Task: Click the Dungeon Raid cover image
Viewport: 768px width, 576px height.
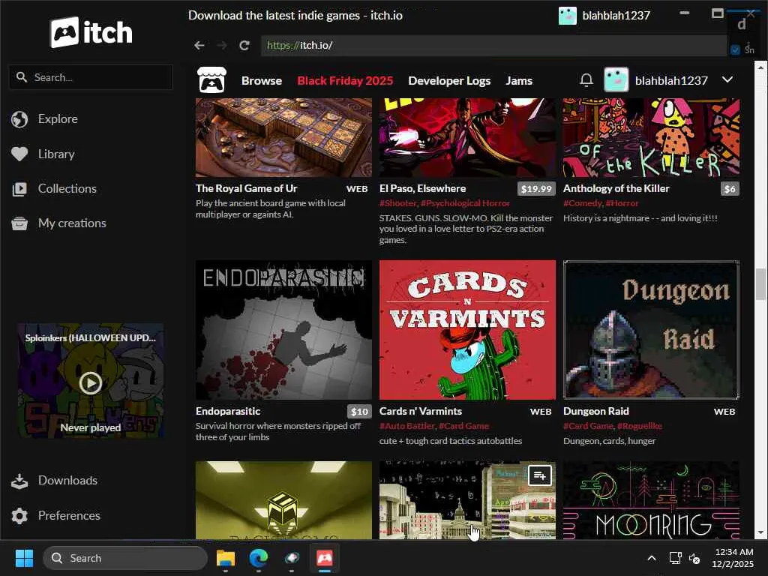Action: [651, 330]
